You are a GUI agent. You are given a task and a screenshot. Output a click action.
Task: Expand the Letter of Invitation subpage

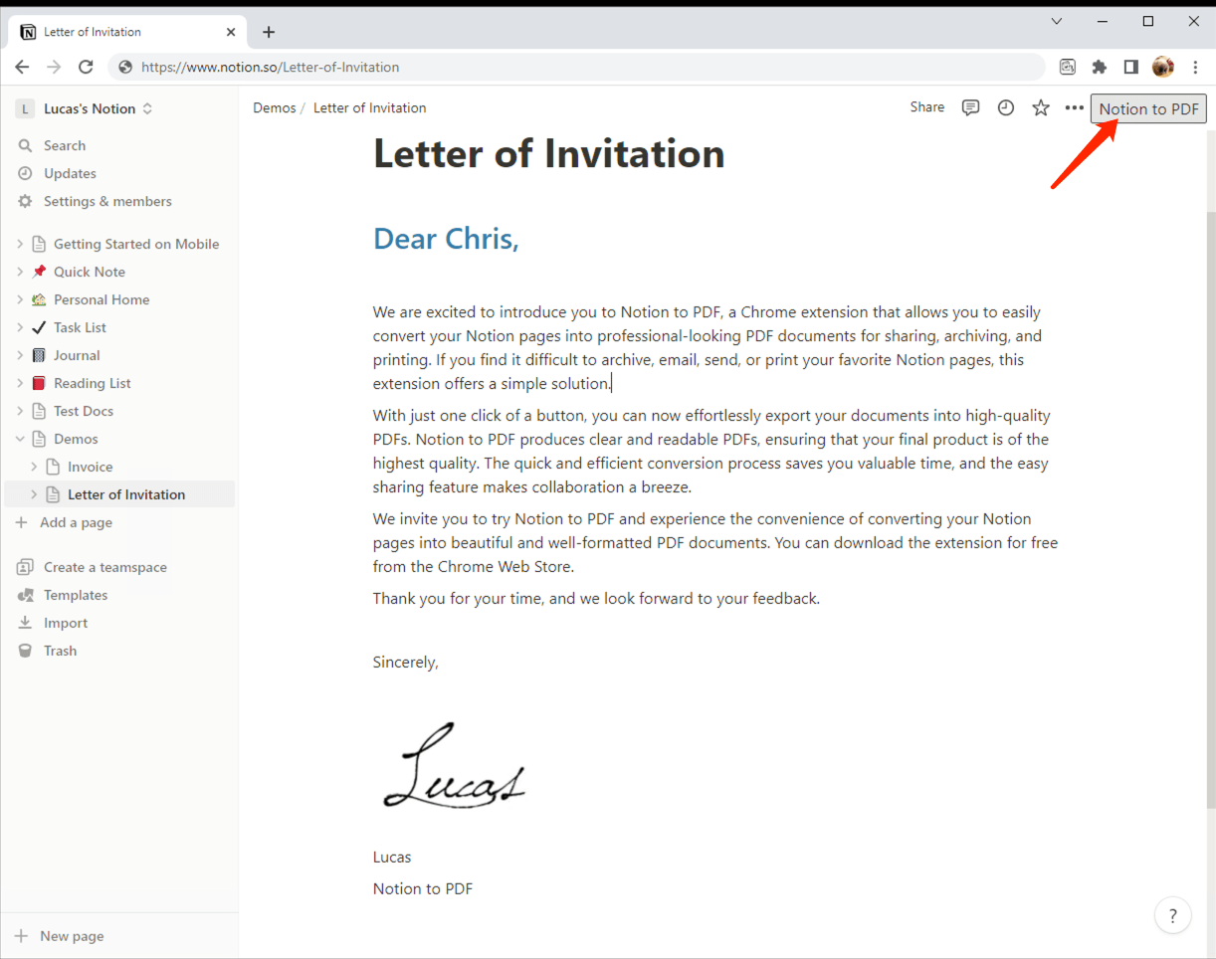point(34,494)
